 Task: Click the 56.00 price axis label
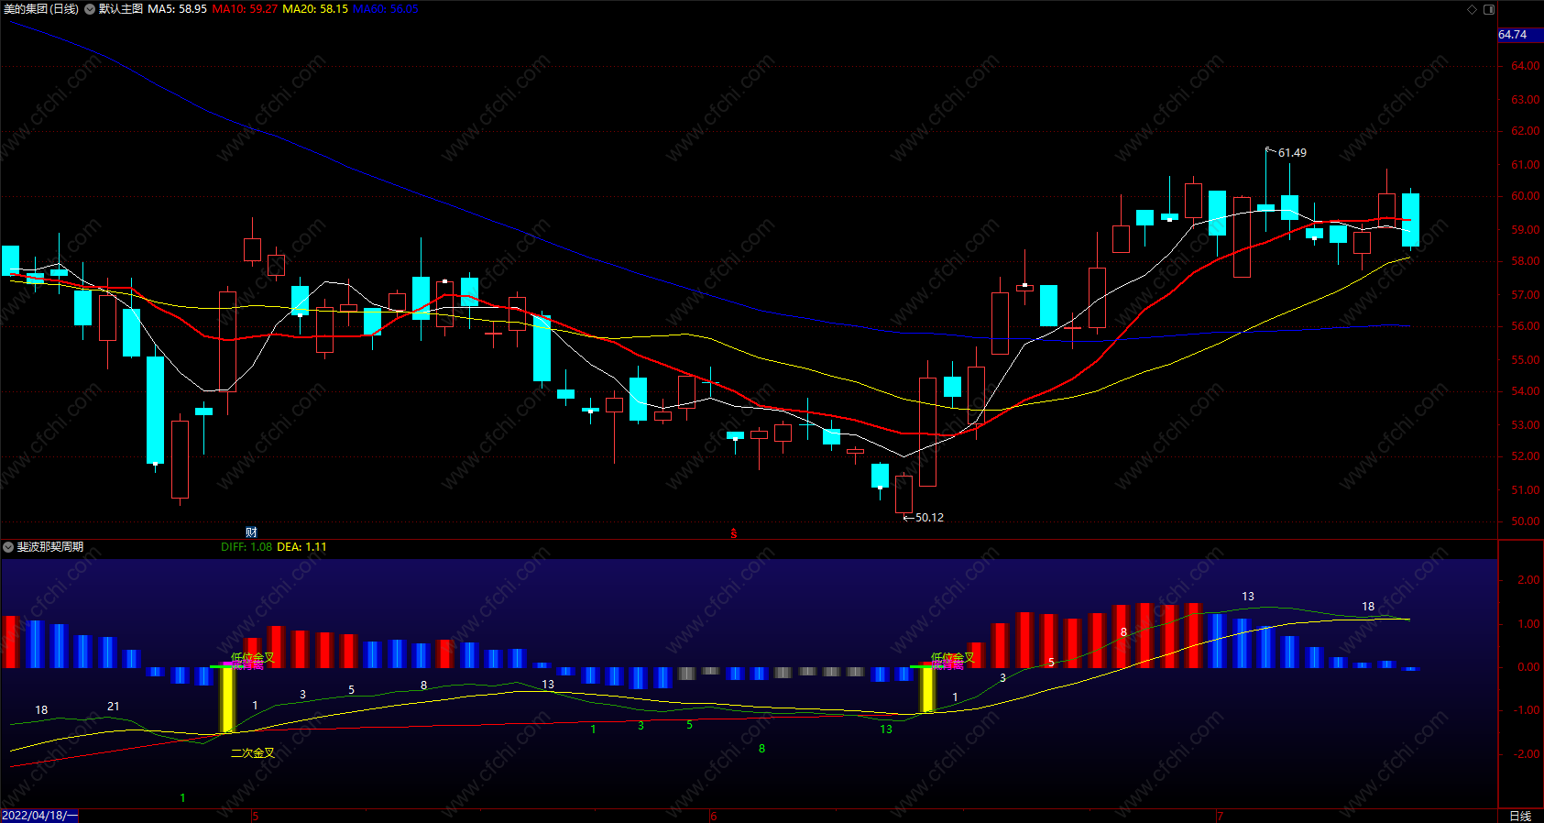(x=1525, y=326)
